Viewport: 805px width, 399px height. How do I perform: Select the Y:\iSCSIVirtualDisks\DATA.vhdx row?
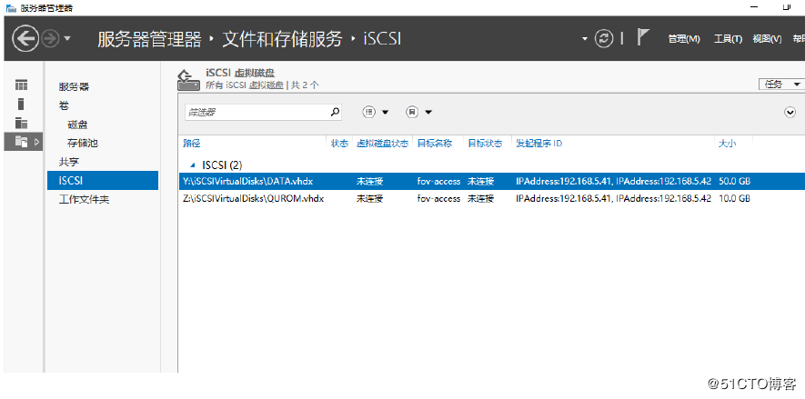(x=492, y=182)
